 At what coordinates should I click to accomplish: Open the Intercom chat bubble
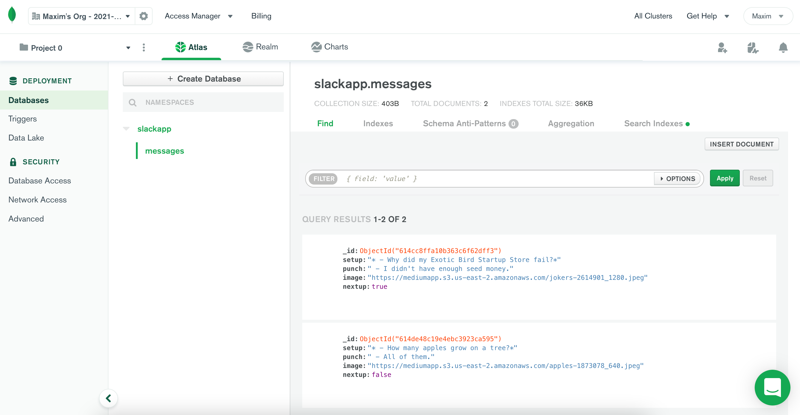coord(772,387)
